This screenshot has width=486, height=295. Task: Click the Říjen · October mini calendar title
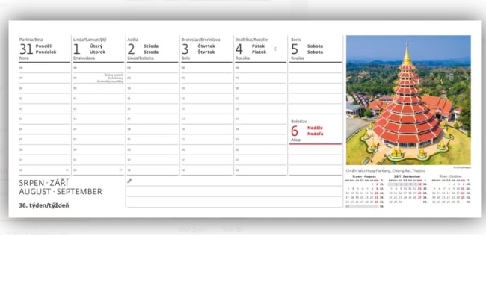pyautogui.click(x=451, y=176)
